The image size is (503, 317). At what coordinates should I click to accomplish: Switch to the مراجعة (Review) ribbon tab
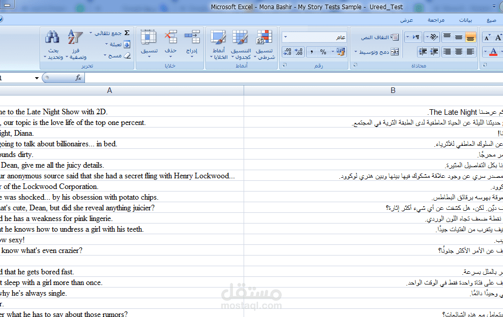[436, 20]
